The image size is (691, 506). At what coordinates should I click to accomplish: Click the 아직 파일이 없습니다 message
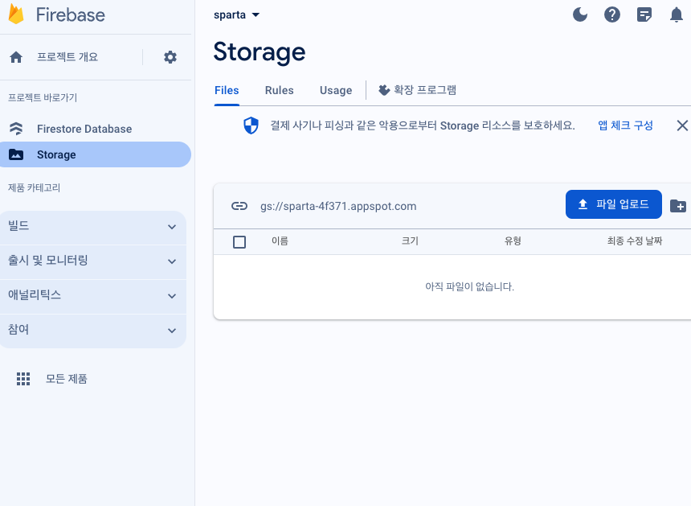click(x=469, y=286)
